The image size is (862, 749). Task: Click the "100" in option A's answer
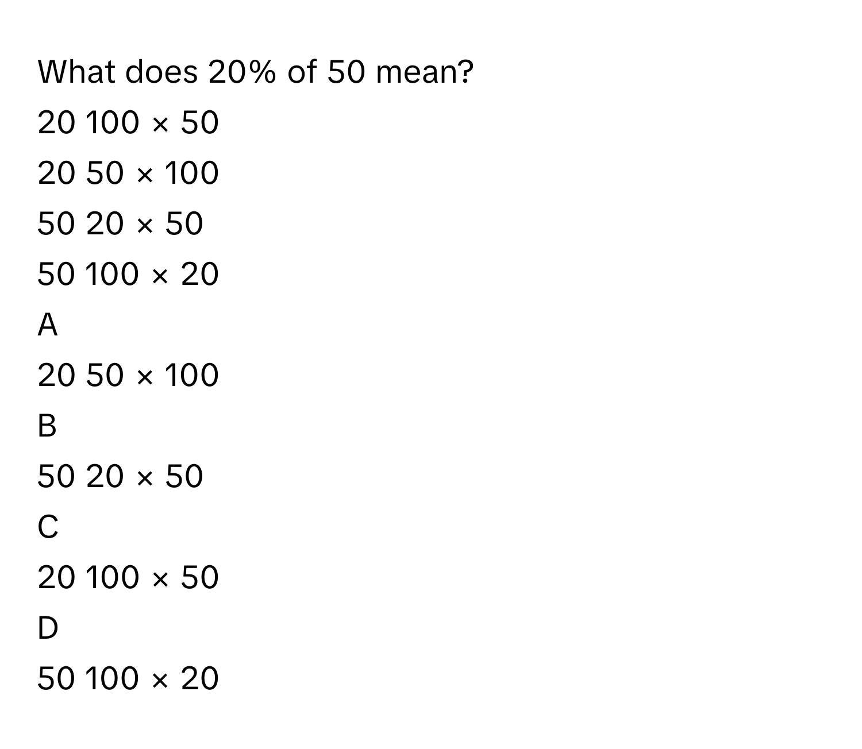click(x=192, y=375)
